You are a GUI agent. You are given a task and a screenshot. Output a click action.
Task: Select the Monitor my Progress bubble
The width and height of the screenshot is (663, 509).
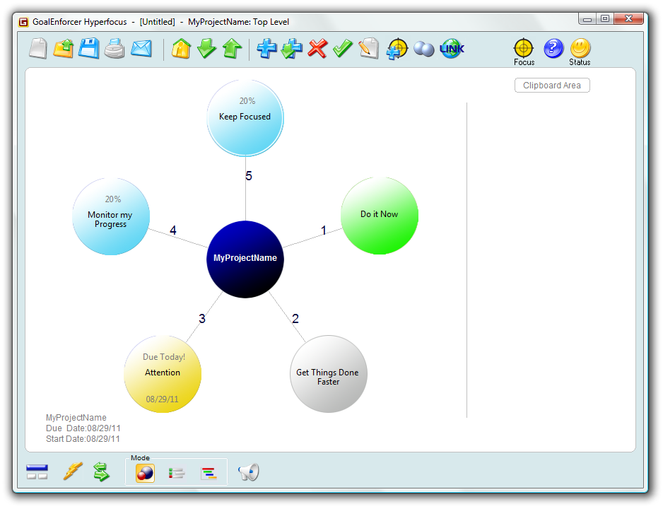[111, 216]
